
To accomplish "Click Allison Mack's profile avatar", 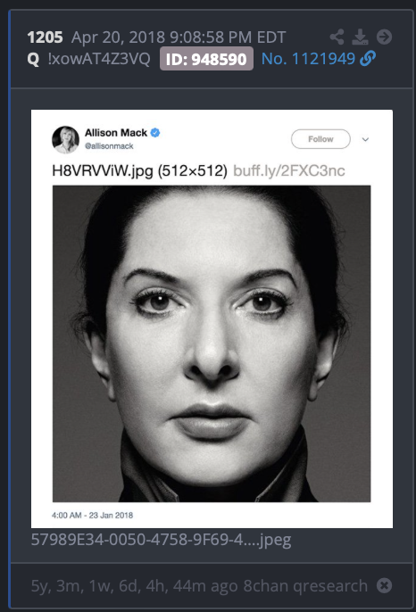I will 66,139.
